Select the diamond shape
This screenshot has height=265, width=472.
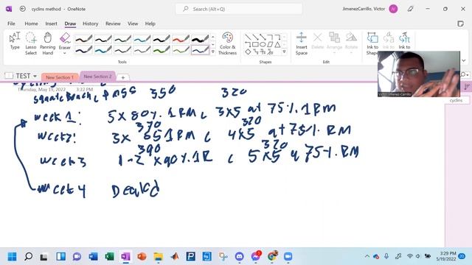[x=248, y=52]
